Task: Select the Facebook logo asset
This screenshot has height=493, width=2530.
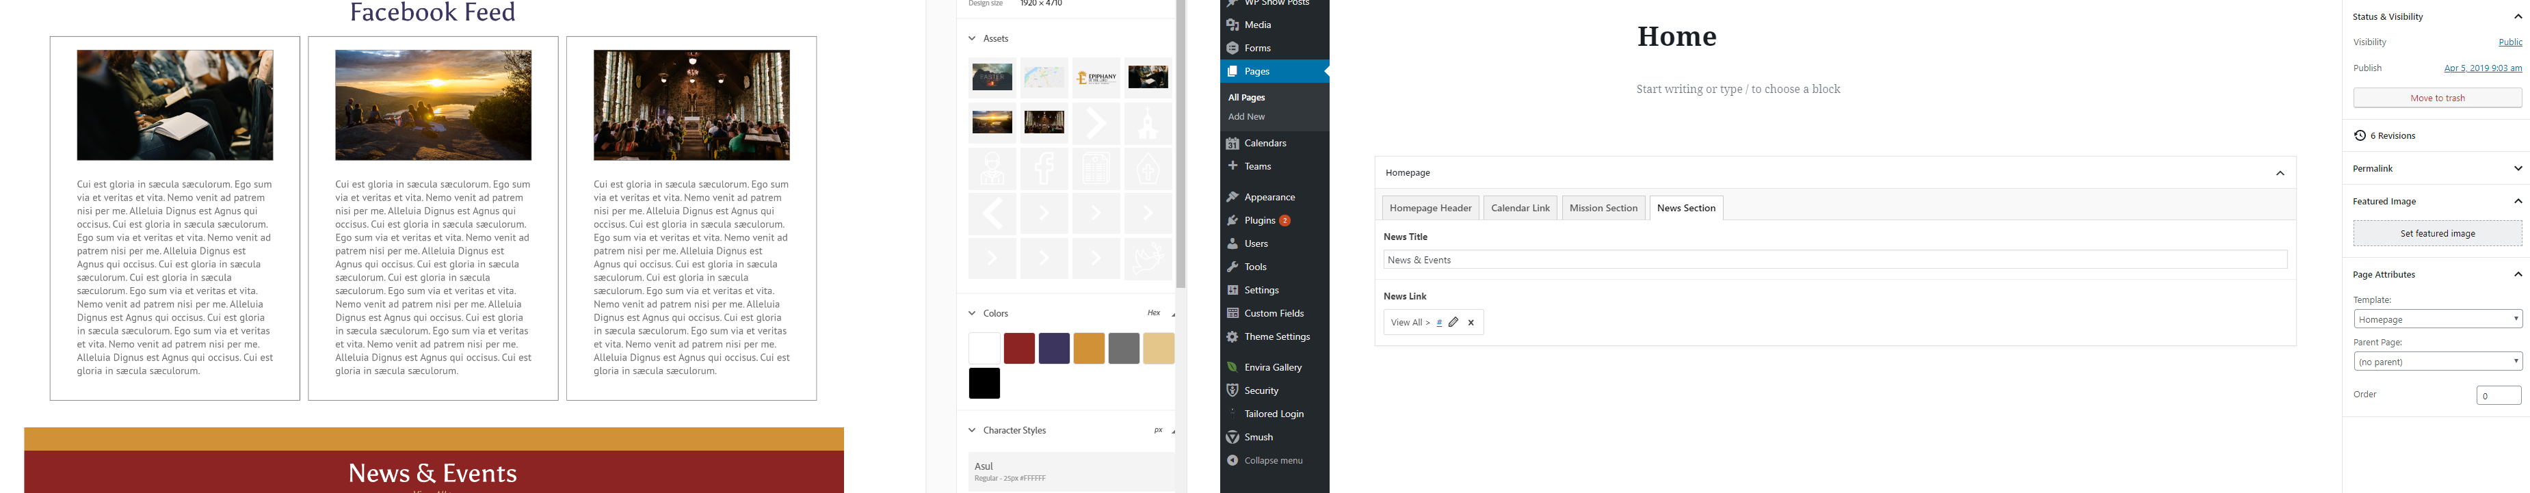Action: coord(1044,170)
